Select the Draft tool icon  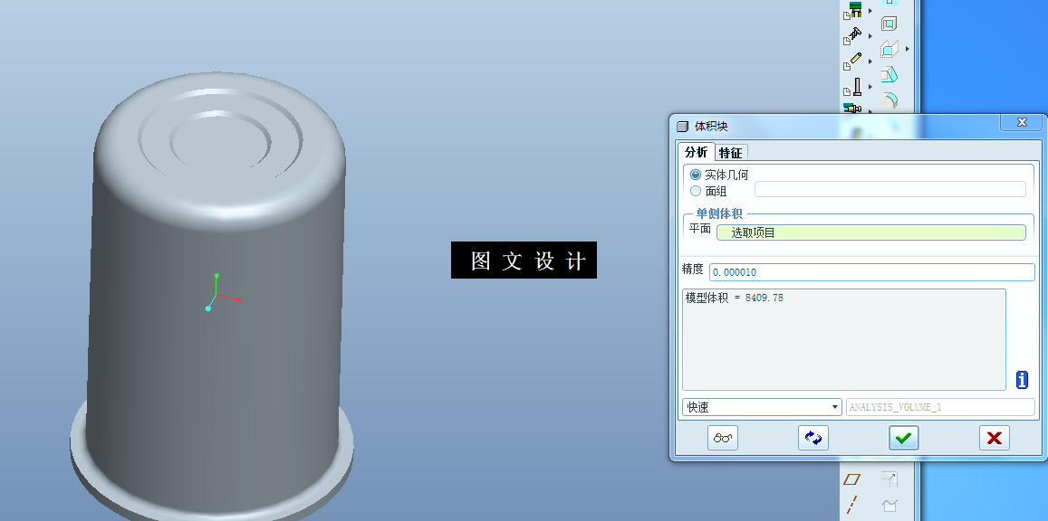889,74
